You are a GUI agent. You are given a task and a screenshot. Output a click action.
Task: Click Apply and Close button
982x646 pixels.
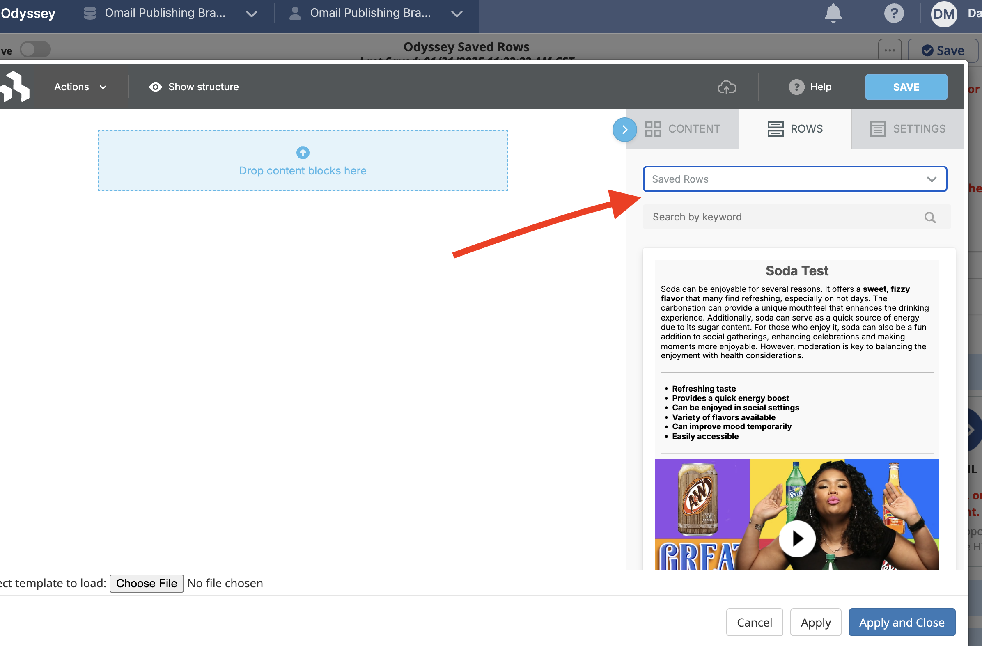point(902,622)
